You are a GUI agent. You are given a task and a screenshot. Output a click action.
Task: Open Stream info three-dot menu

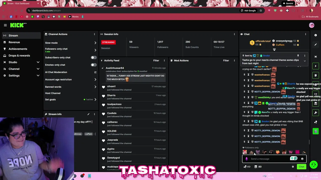pos(94,114)
